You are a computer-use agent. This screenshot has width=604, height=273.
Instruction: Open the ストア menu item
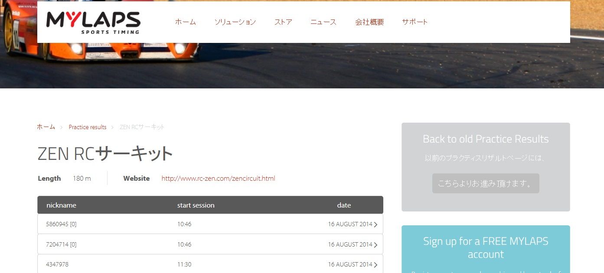click(x=283, y=22)
